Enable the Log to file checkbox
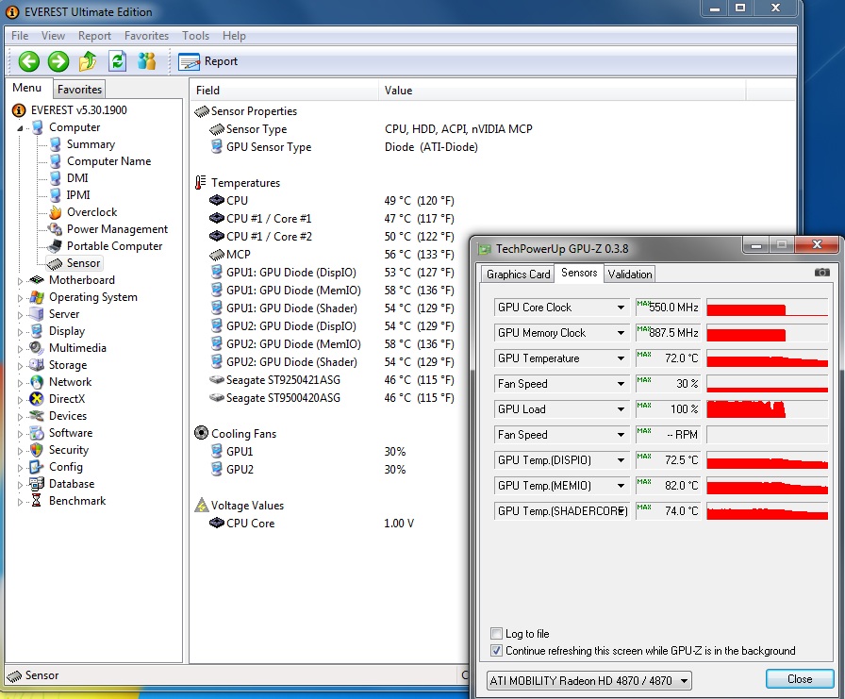The image size is (845, 699). [x=496, y=633]
